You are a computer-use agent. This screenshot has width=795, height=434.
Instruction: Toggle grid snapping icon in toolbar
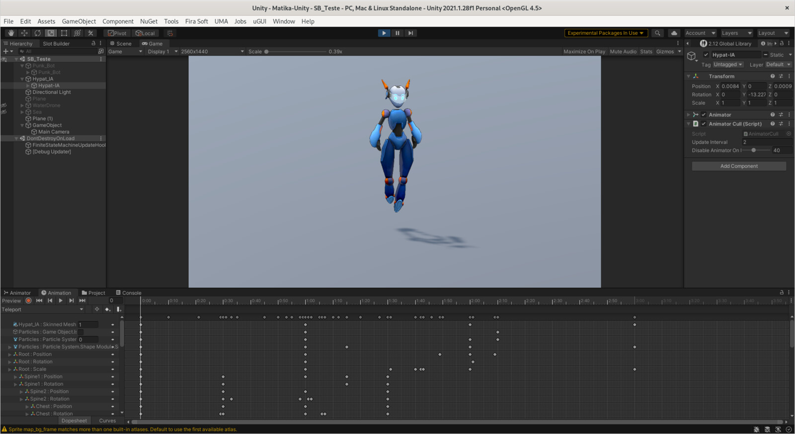[170, 33]
